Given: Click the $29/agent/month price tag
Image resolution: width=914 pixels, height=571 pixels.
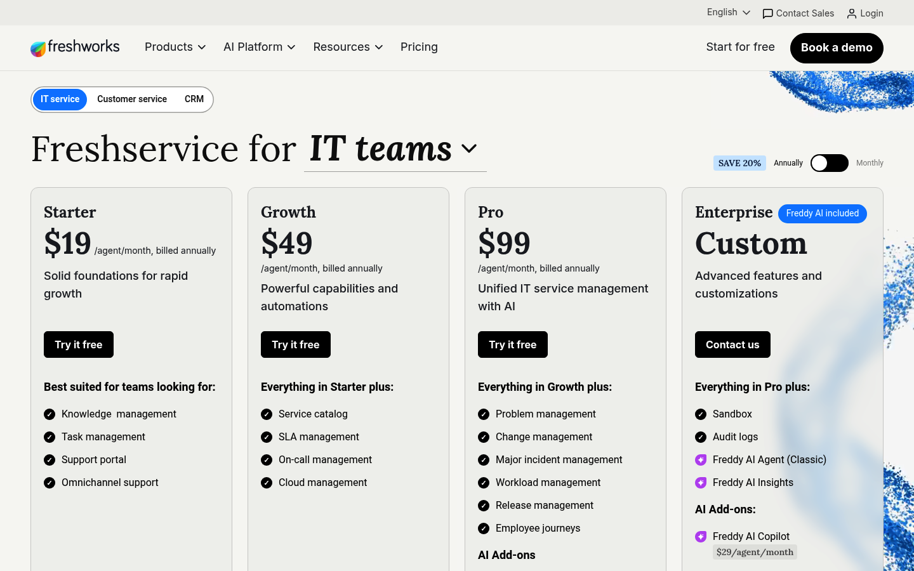Looking at the screenshot, I should tap(755, 552).
